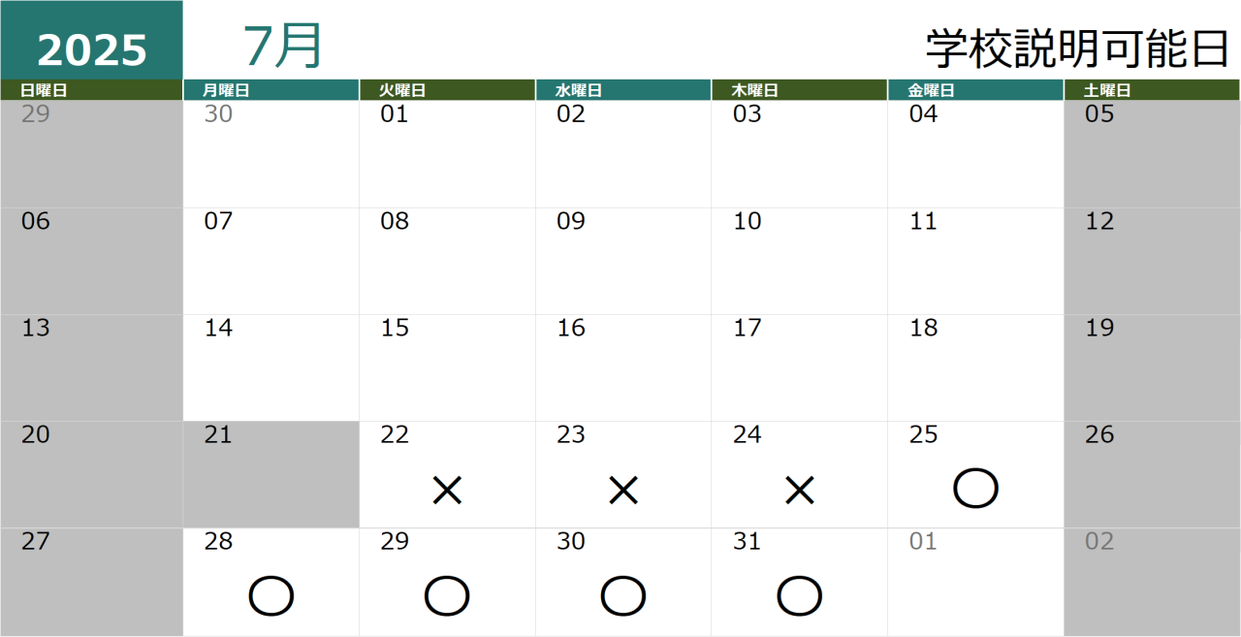Select the circle mark on July 31
This screenshot has height=637, width=1241.
[x=799, y=595]
